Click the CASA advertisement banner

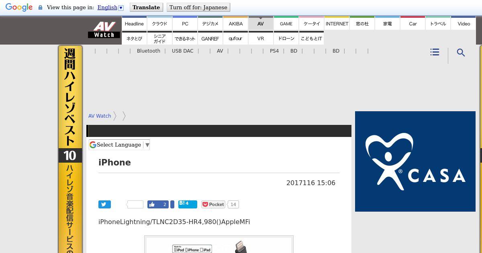pos(415,161)
